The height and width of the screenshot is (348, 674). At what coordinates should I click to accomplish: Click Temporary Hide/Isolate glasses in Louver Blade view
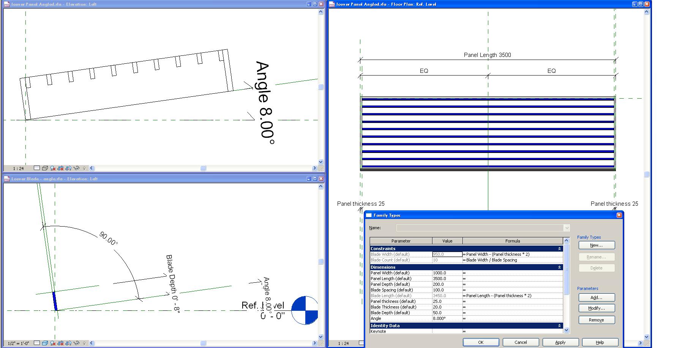click(x=77, y=343)
